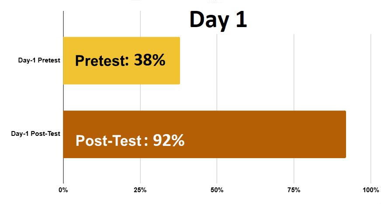This screenshot has width=381, height=204.
Task: Click the right end of the Post-Test bar
Action: pos(345,134)
